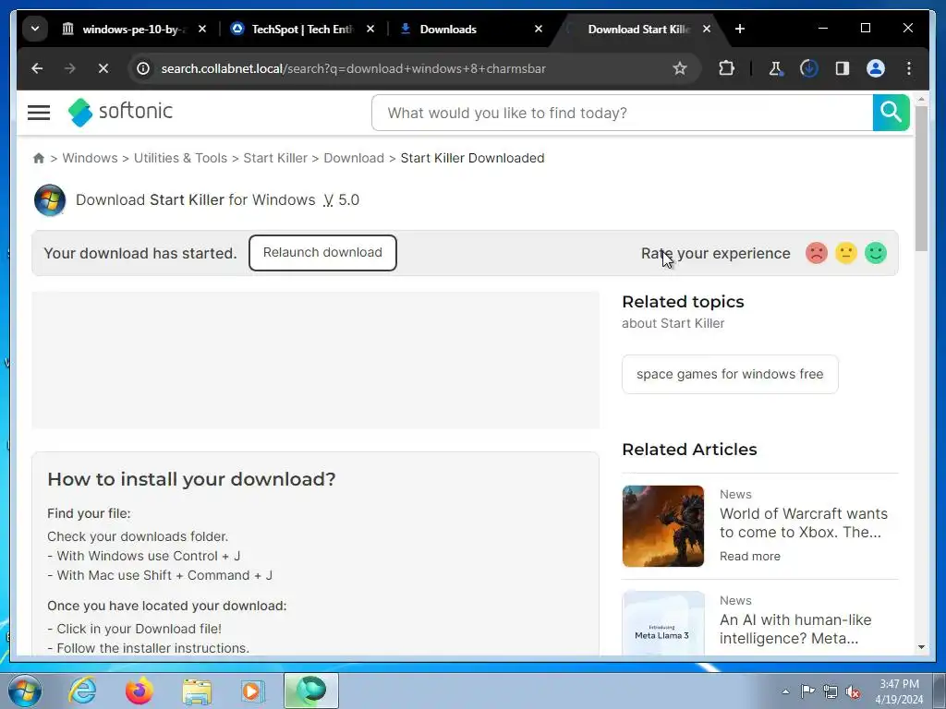The image size is (946, 709).
Task: Rate experience with green happy face
Action: tap(876, 253)
